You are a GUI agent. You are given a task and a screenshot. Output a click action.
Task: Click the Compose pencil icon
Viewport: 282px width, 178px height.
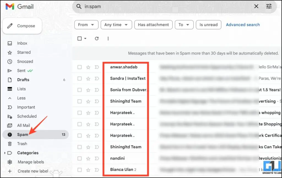10,26
